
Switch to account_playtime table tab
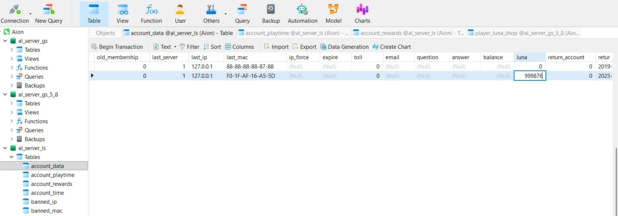point(293,33)
